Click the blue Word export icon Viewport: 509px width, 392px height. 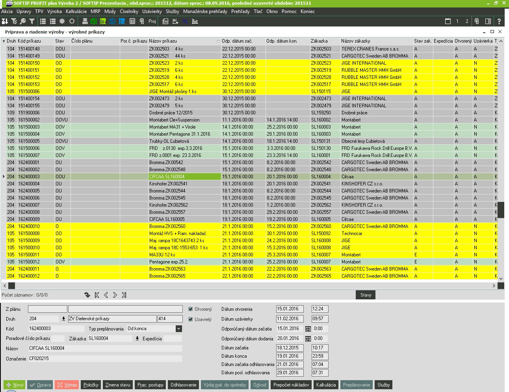pyautogui.click(x=112, y=21)
